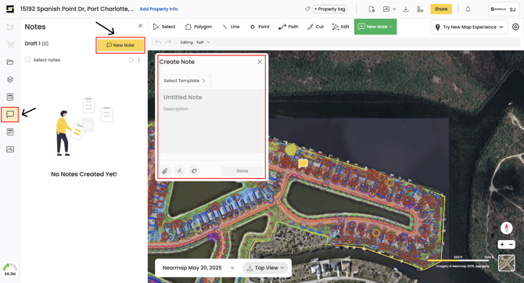Click Done in Create Note dialog
This screenshot has height=283, width=524.
(242, 171)
